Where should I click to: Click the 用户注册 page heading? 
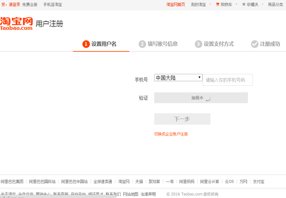pos(49,24)
